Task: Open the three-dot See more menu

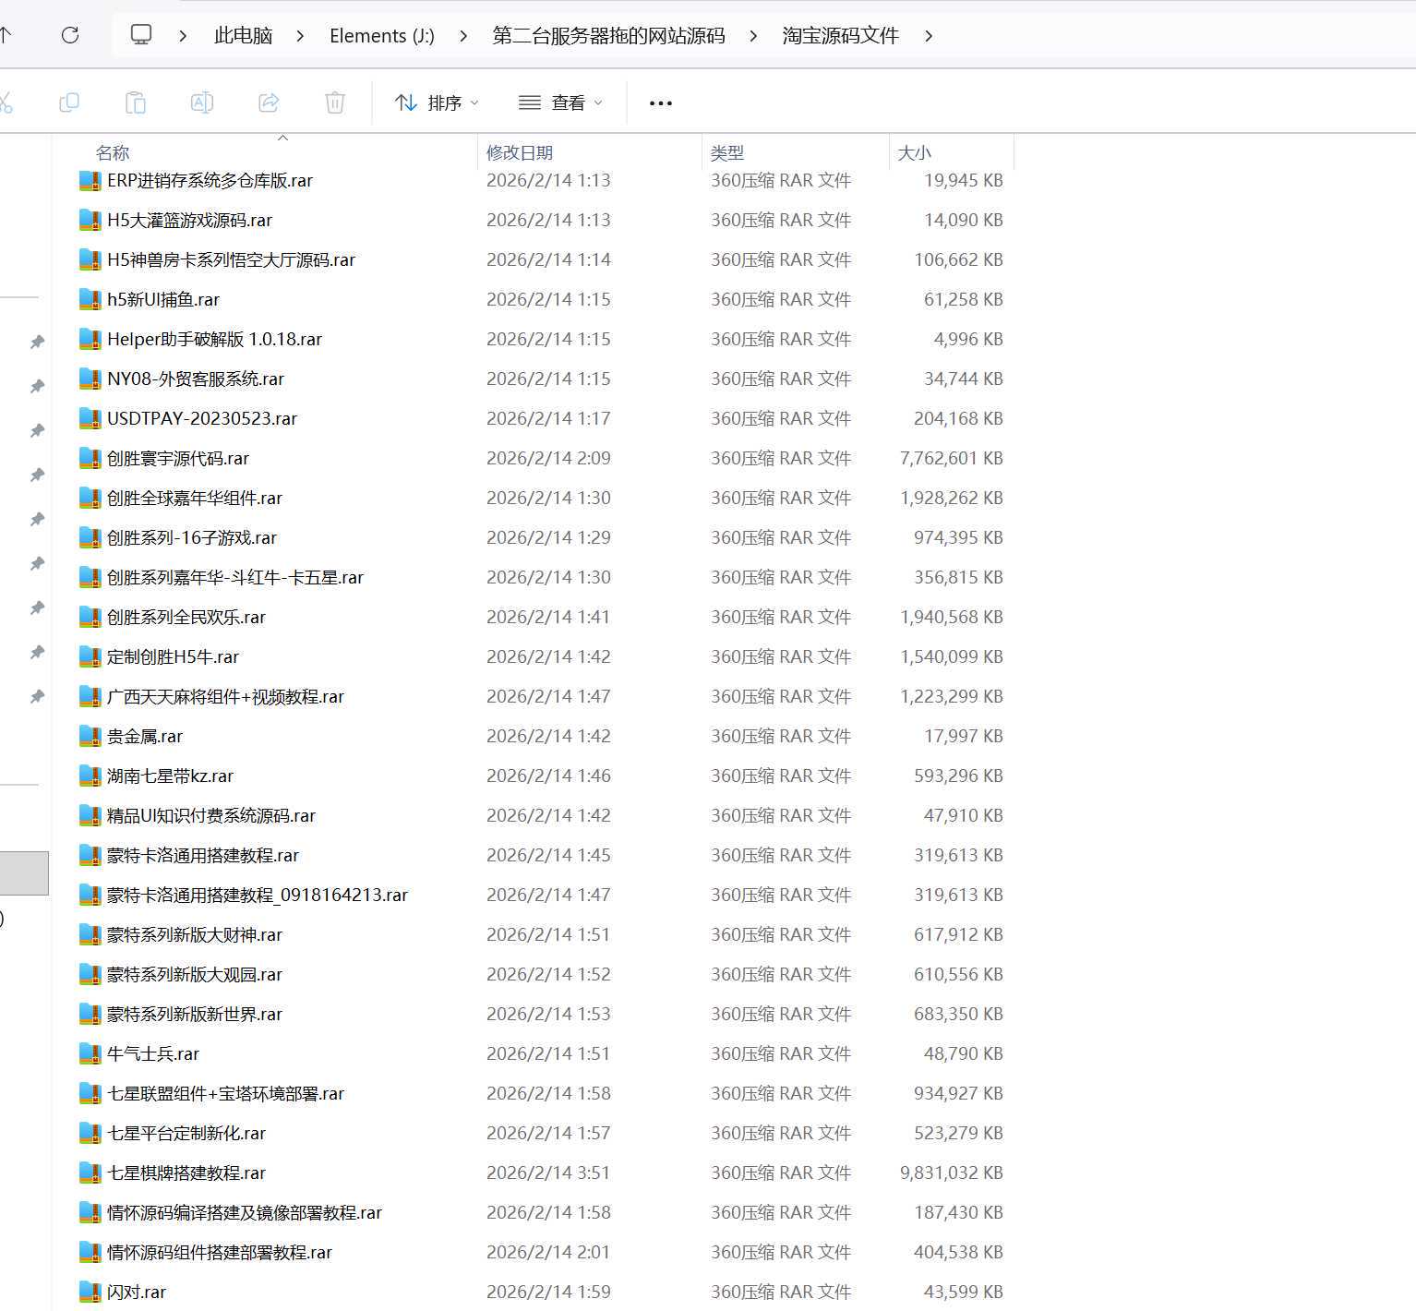Action: pyautogui.click(x=661, y=102)
